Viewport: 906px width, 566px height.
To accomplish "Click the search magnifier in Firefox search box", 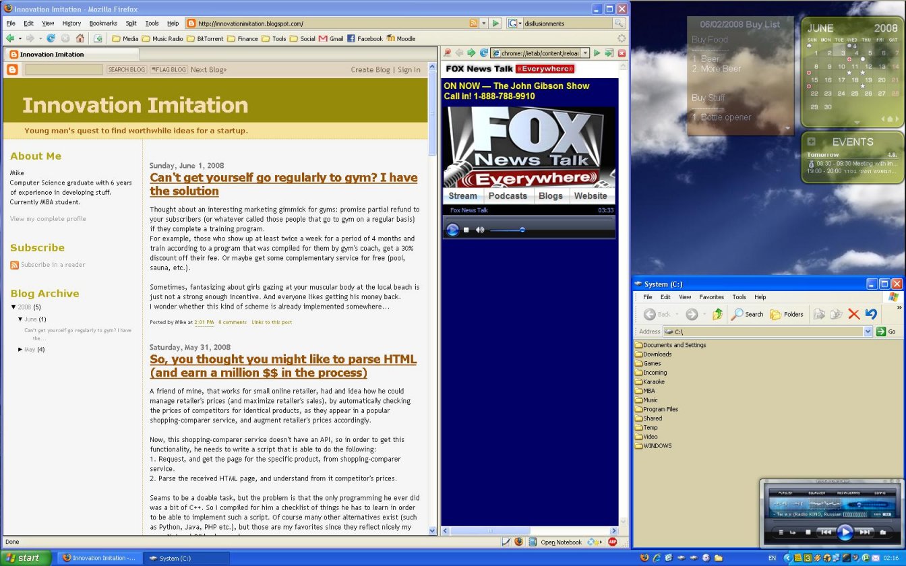I will coord(619,23).
